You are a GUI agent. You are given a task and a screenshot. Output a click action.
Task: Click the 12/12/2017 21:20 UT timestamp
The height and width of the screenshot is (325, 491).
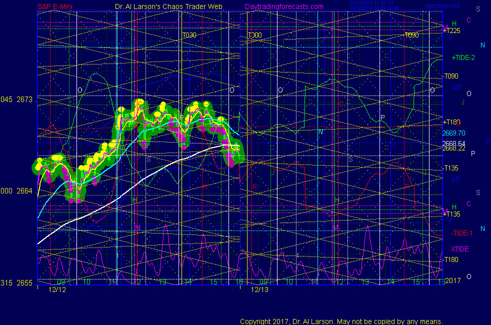371,3
